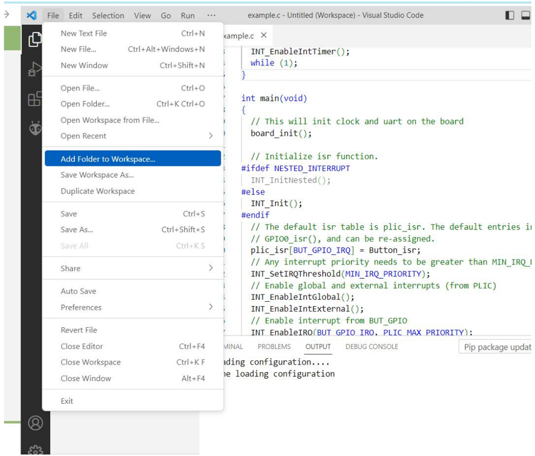Open the Go menu
Image resolution: width=535 pixels, height=456 pixels.
pyautogui.click(x=166, y=16)
